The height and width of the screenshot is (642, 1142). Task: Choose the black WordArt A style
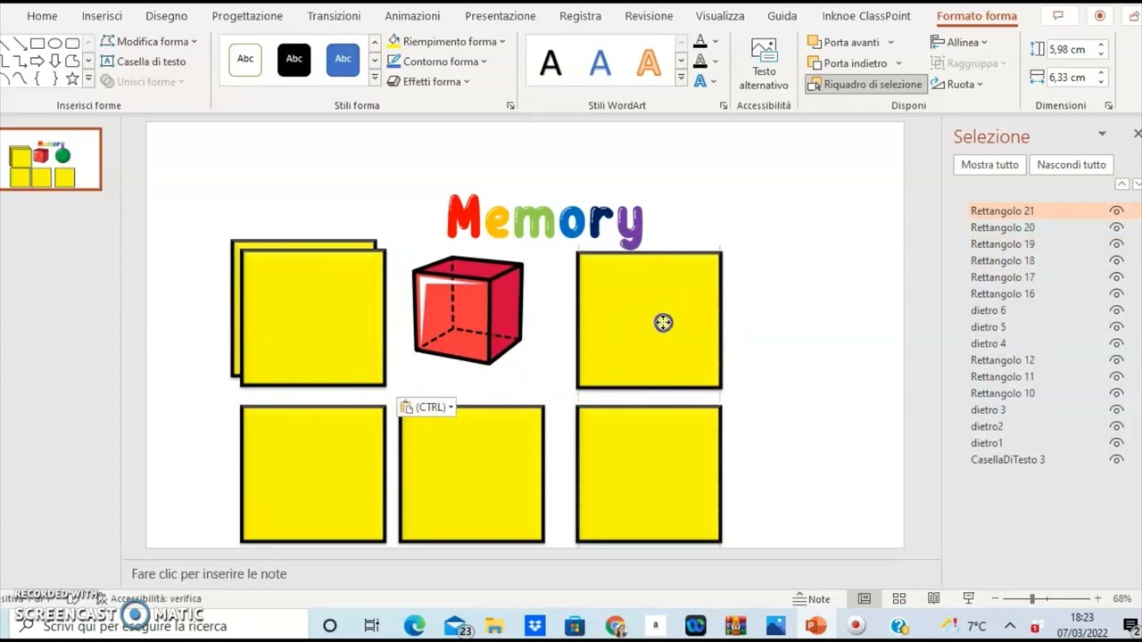coord(550,62)
